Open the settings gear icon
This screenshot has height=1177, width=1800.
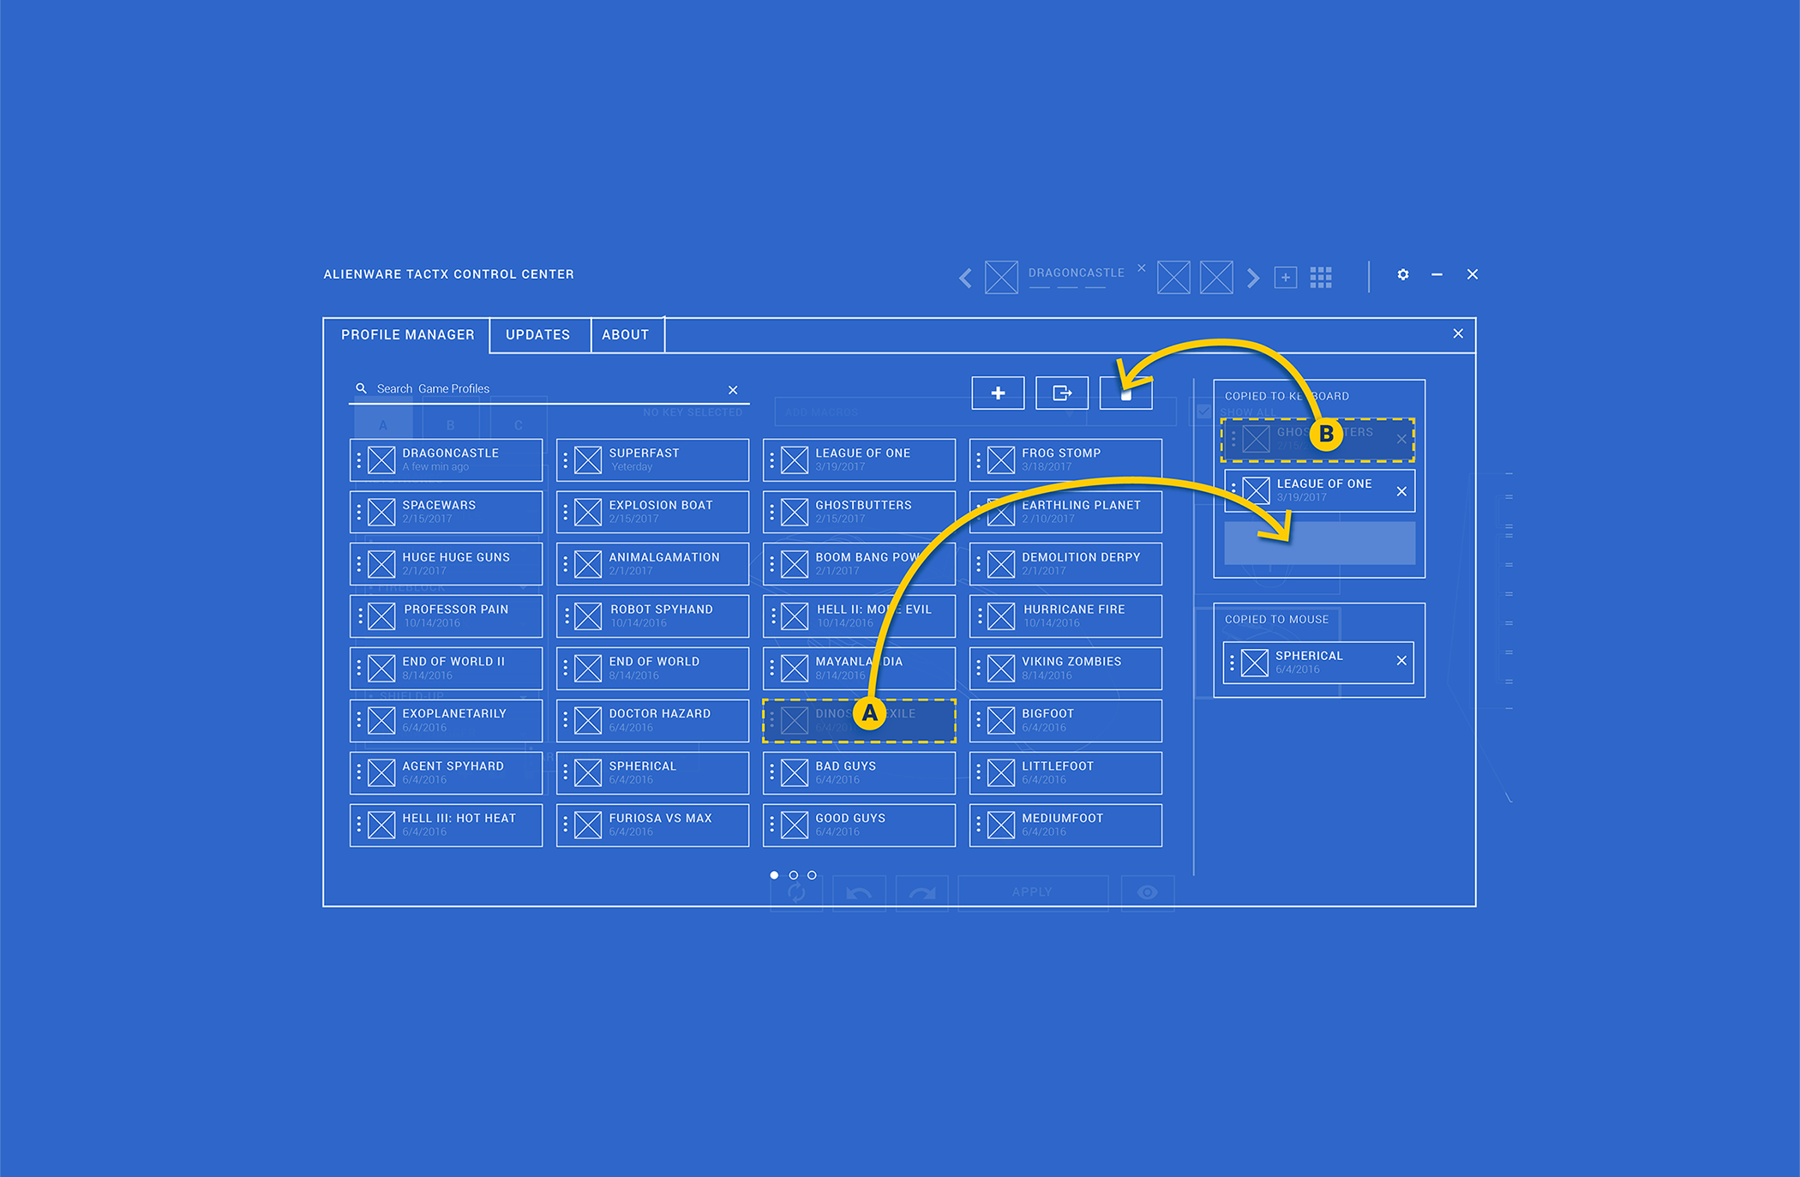1403,274
